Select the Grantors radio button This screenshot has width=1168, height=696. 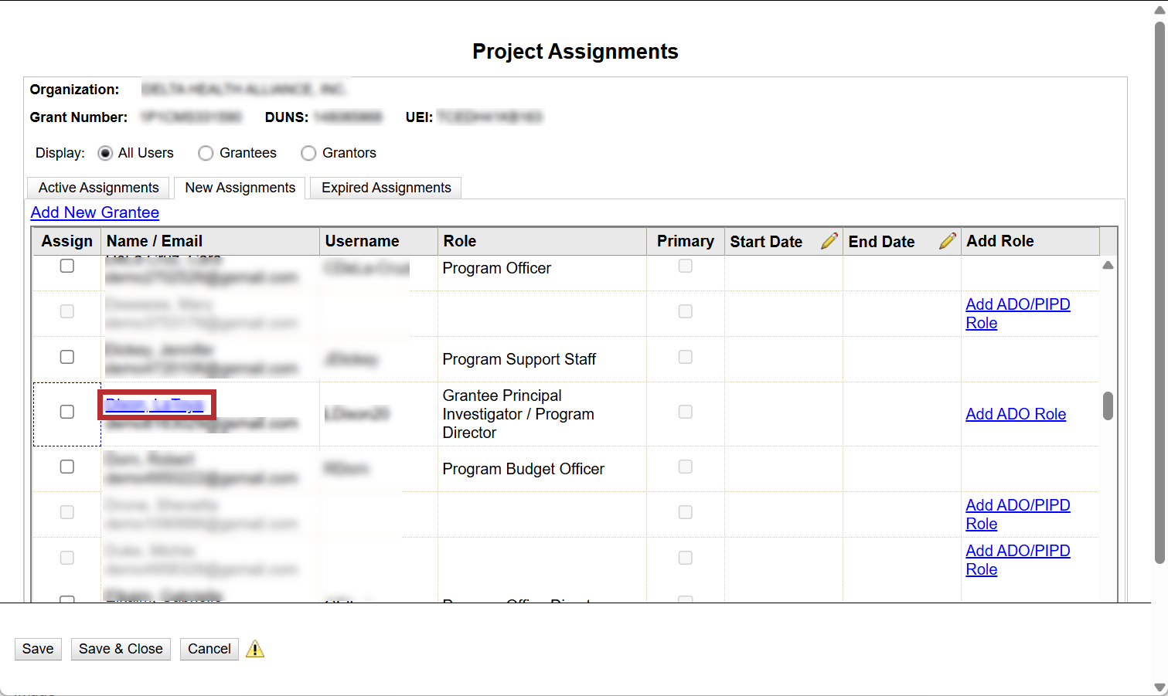coord(308,153)
